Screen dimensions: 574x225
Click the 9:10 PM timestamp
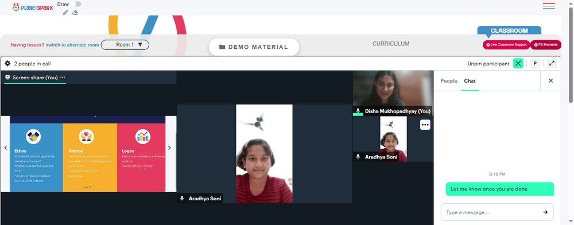click(497, 174)
